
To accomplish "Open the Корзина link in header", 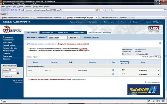I will coord(123,22).
